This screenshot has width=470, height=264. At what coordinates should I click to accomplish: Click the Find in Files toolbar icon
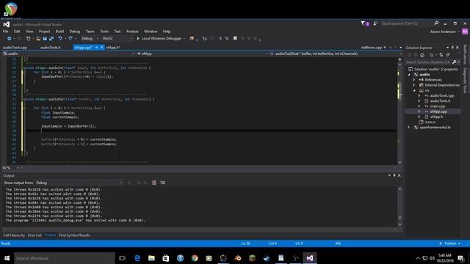192,39
